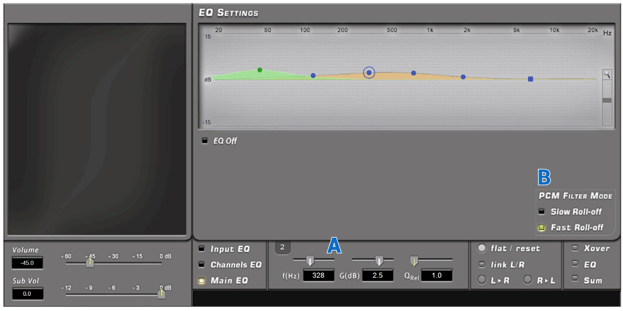Click the -12 mark on the Sub Vol scale
Viewport: 623px width, 311px height.
point(66,287)
